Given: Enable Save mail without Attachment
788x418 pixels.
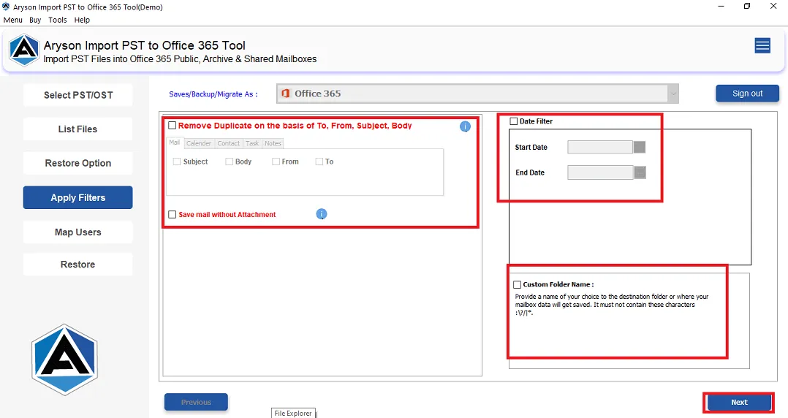Looking at the screenshot, I should pos(173,215).
